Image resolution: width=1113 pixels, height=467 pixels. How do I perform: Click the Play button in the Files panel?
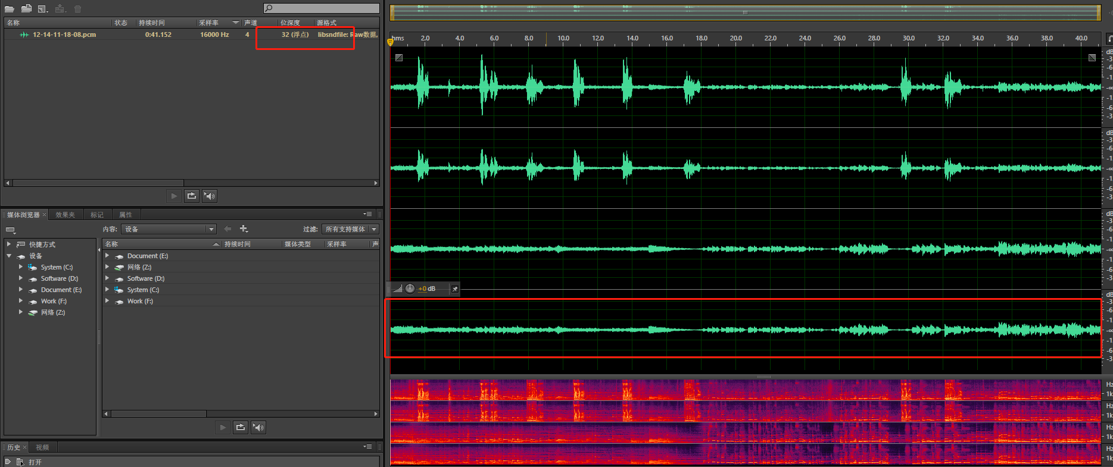coord(174,196)
